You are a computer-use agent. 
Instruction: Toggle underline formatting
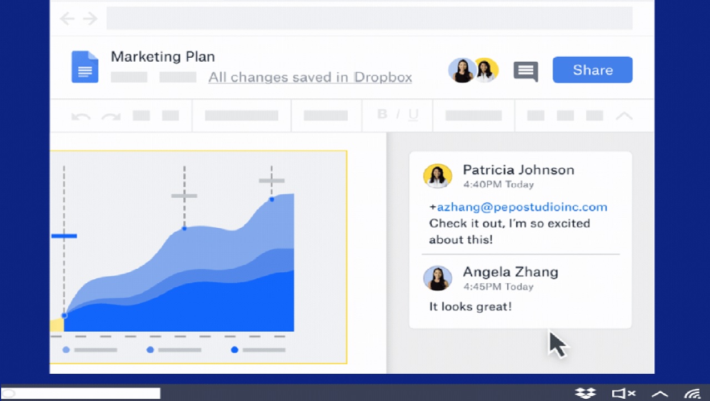413,115
